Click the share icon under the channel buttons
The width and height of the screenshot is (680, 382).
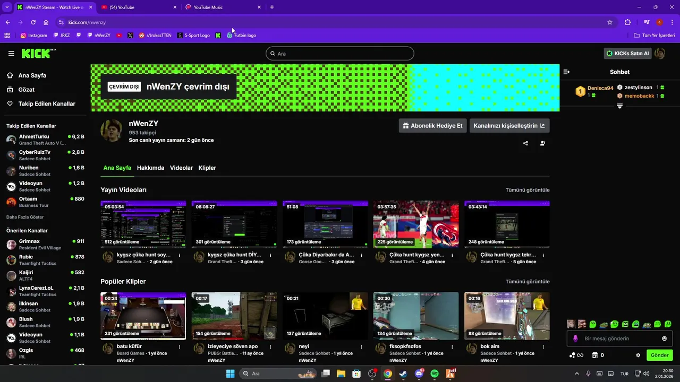(x=525, y=143)
